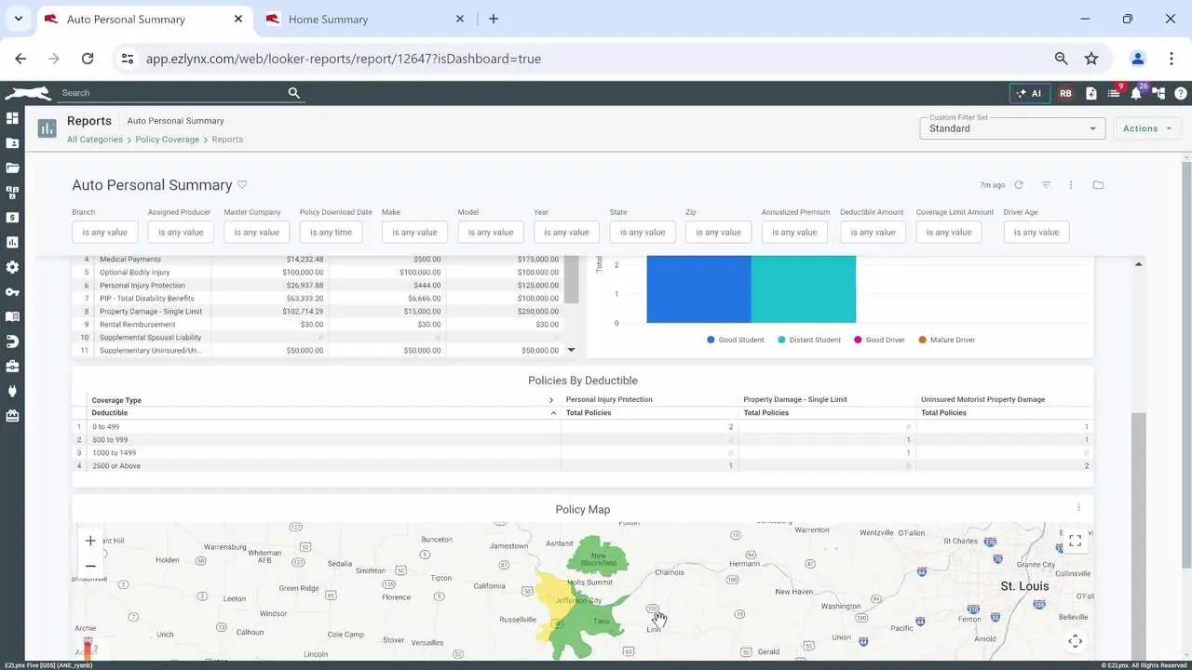The width and height of the screenshot is (1192, 670).
Task: Open Settings gear in left sidebar
Action: pos(12,267)
